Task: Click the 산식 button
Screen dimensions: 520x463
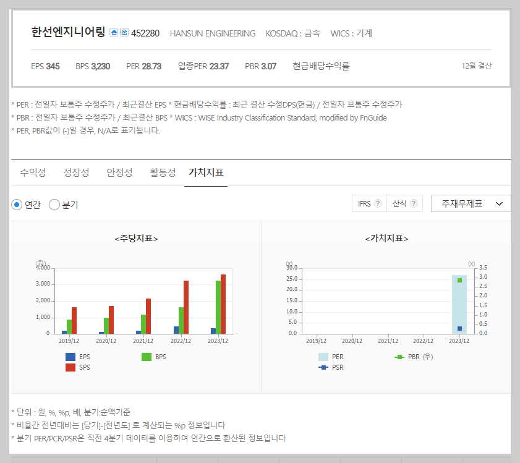Action: 405,203
